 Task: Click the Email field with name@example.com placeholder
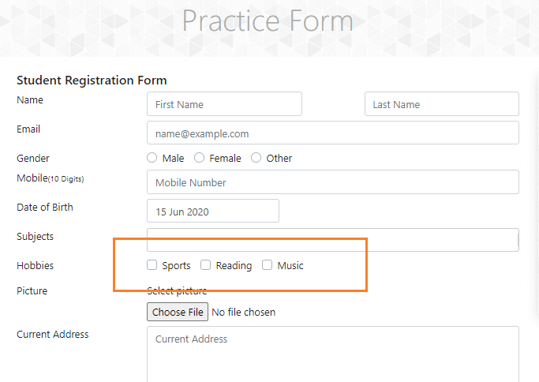pyautogui.click(x=332, y=133)
